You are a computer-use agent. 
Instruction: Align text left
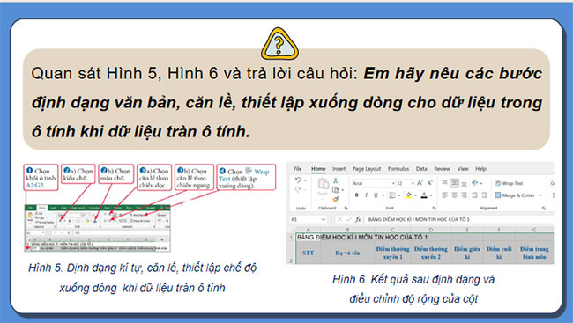pyautogui.click(x=444, y=195)
